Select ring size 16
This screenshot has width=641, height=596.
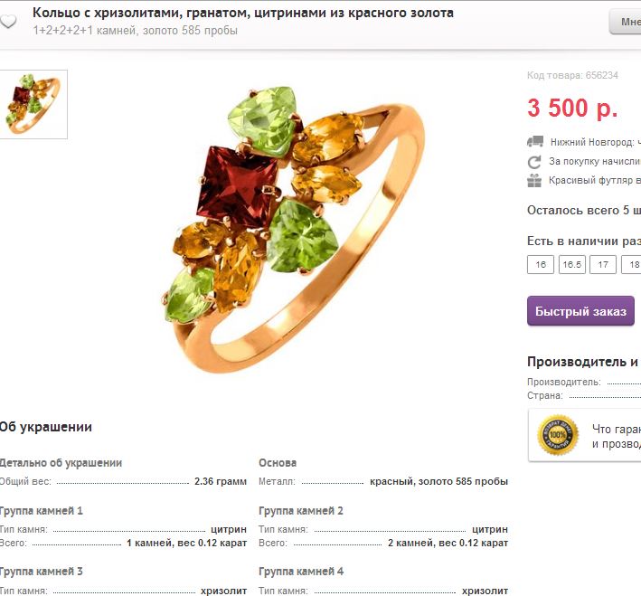542,265
